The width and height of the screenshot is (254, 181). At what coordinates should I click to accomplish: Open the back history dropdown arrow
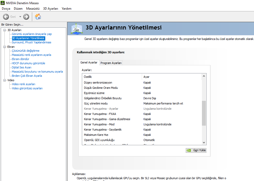tap(20, 17)
